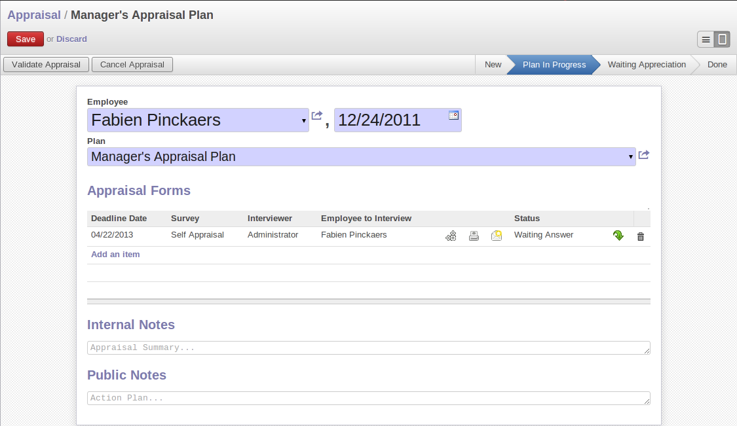The width and height of the screenshot is (737, 426).
Task: Select the Done status stage
Action: pos(717,65)
